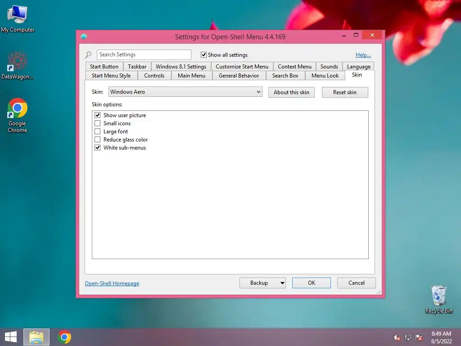Switch to the Sounds tab

pos(329,67)
